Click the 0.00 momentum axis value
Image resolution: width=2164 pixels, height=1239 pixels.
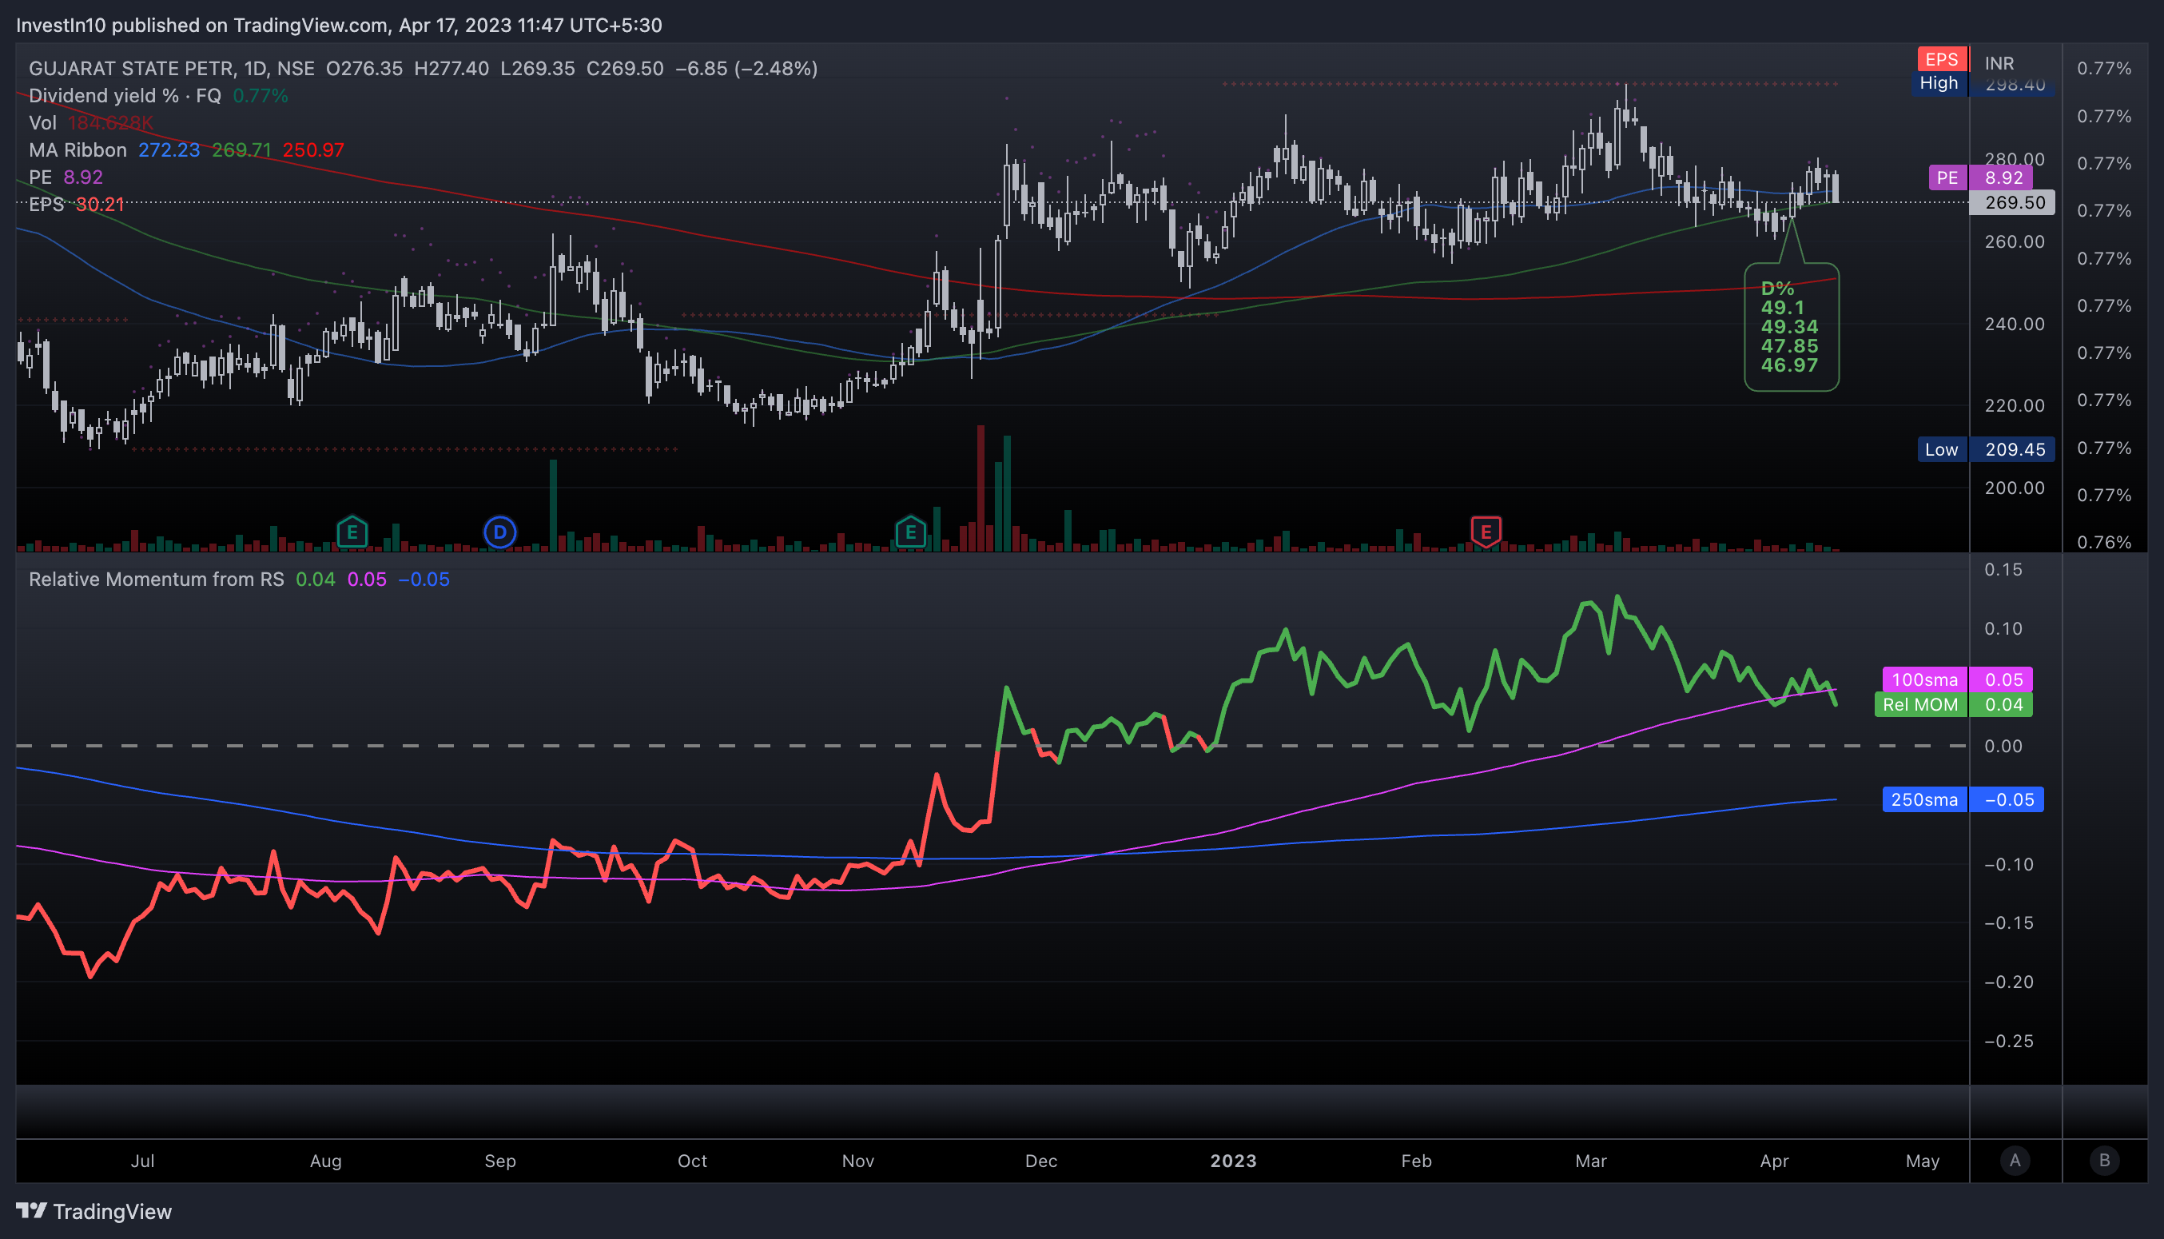pos(2003,747)
